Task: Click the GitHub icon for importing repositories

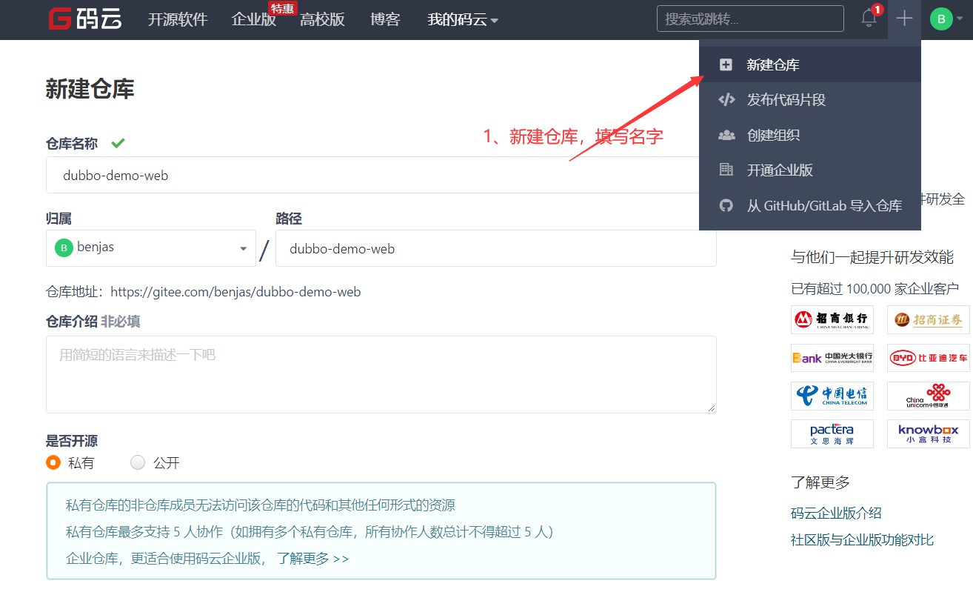Action: [x=726, y=206]
